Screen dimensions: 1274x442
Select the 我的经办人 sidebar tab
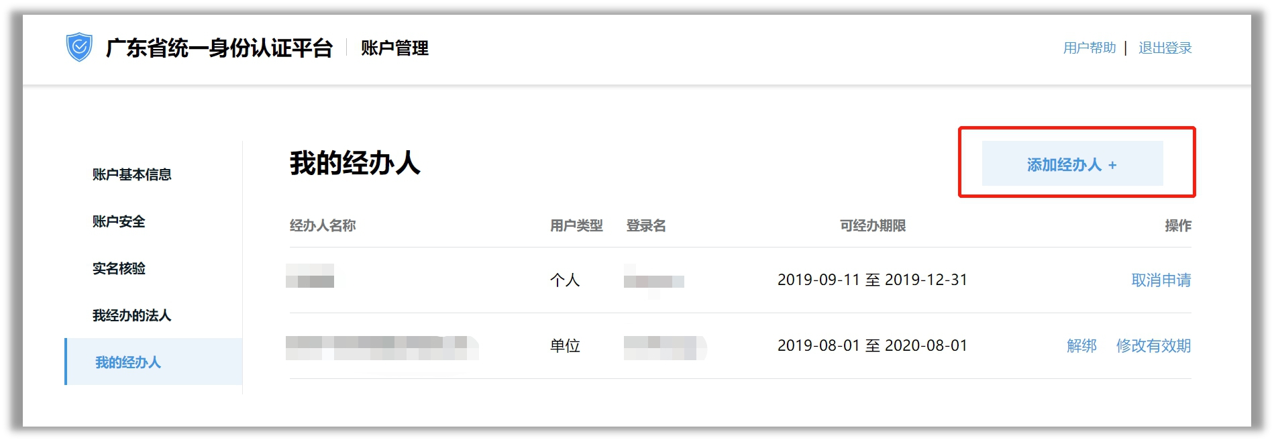(x=128, y=362)
